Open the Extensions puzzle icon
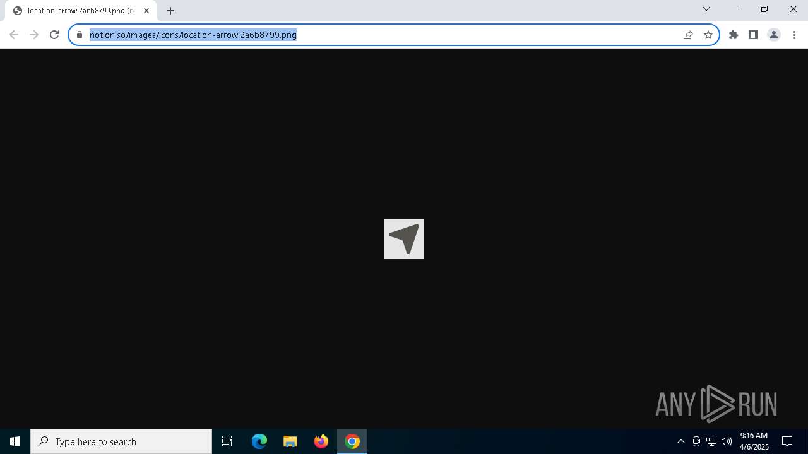 pyautogui.click(x=734, y=35)
